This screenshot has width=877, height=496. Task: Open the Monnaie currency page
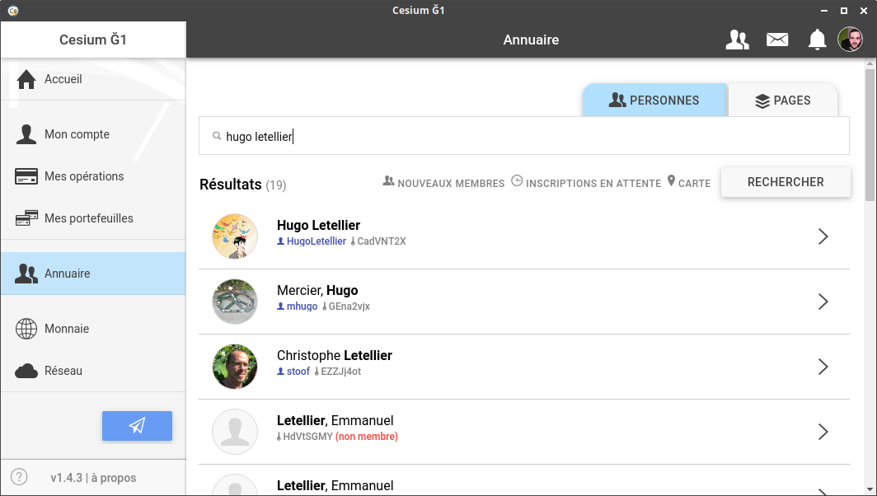click(x=93, y=328)
